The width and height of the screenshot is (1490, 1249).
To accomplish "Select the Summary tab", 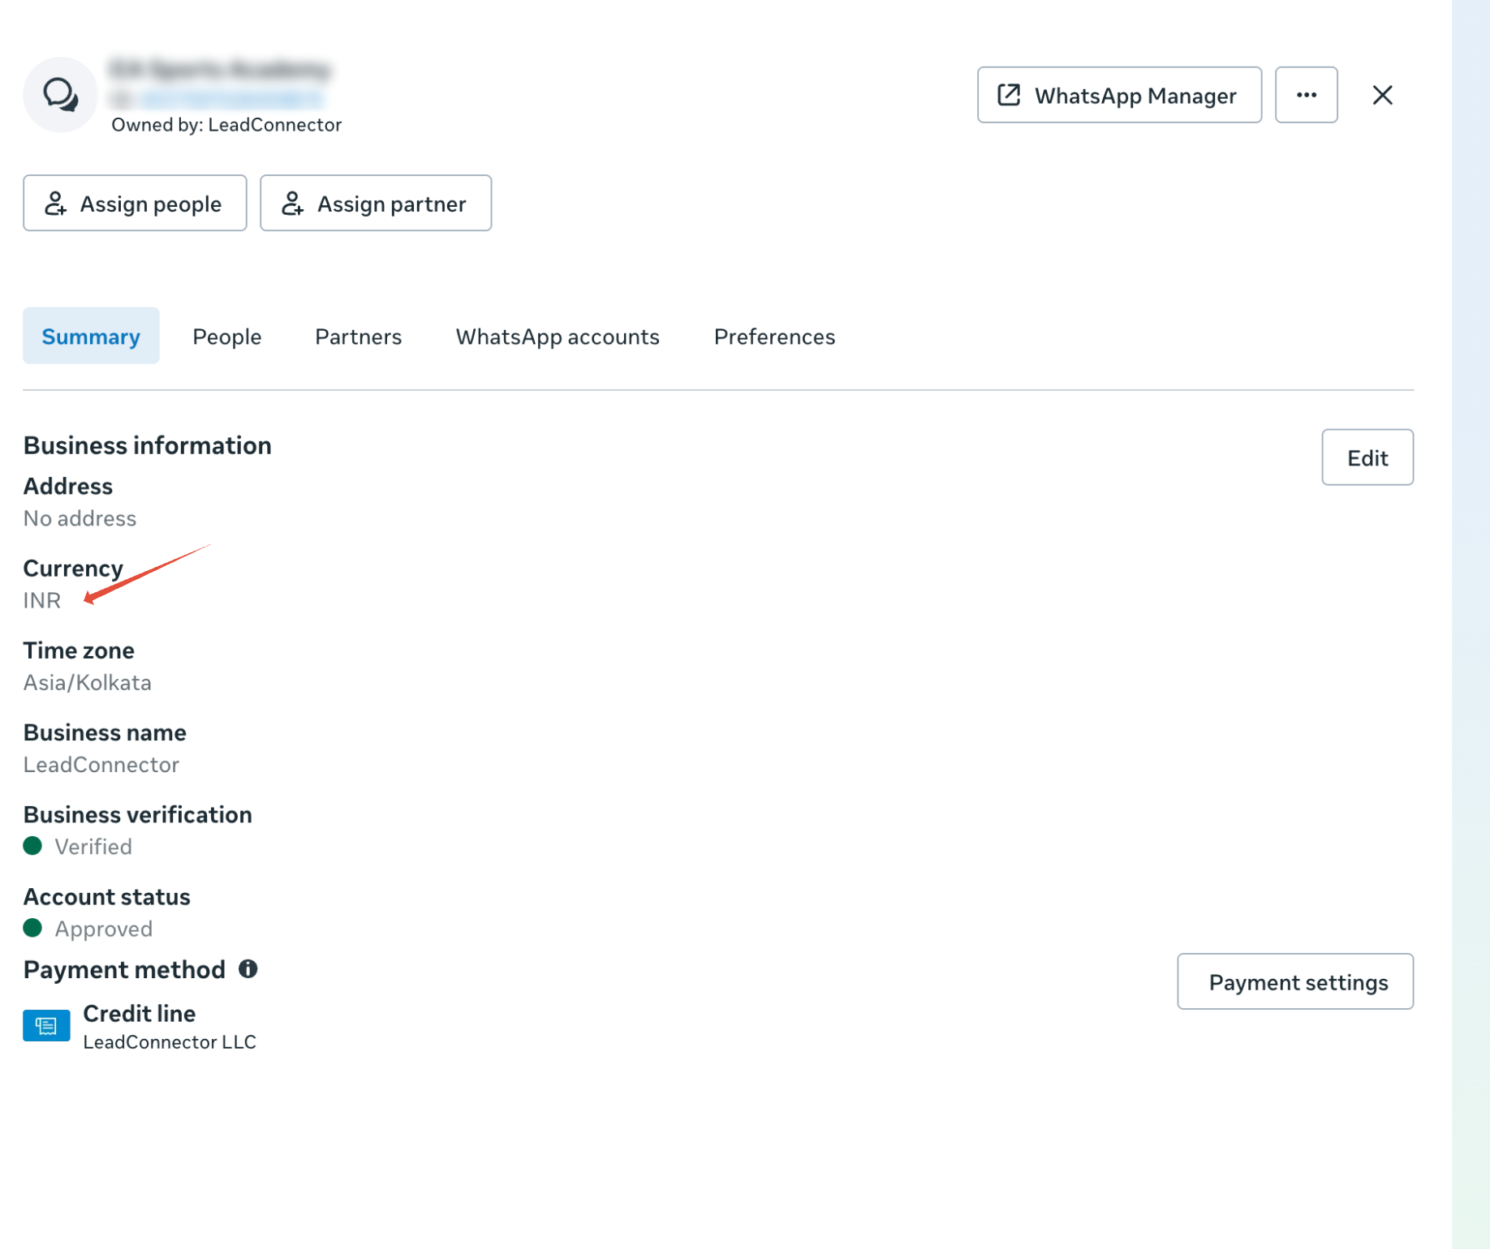I will coord(91,336).
